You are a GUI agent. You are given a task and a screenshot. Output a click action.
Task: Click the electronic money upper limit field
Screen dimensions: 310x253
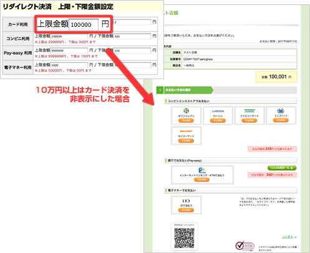(69, 65)
